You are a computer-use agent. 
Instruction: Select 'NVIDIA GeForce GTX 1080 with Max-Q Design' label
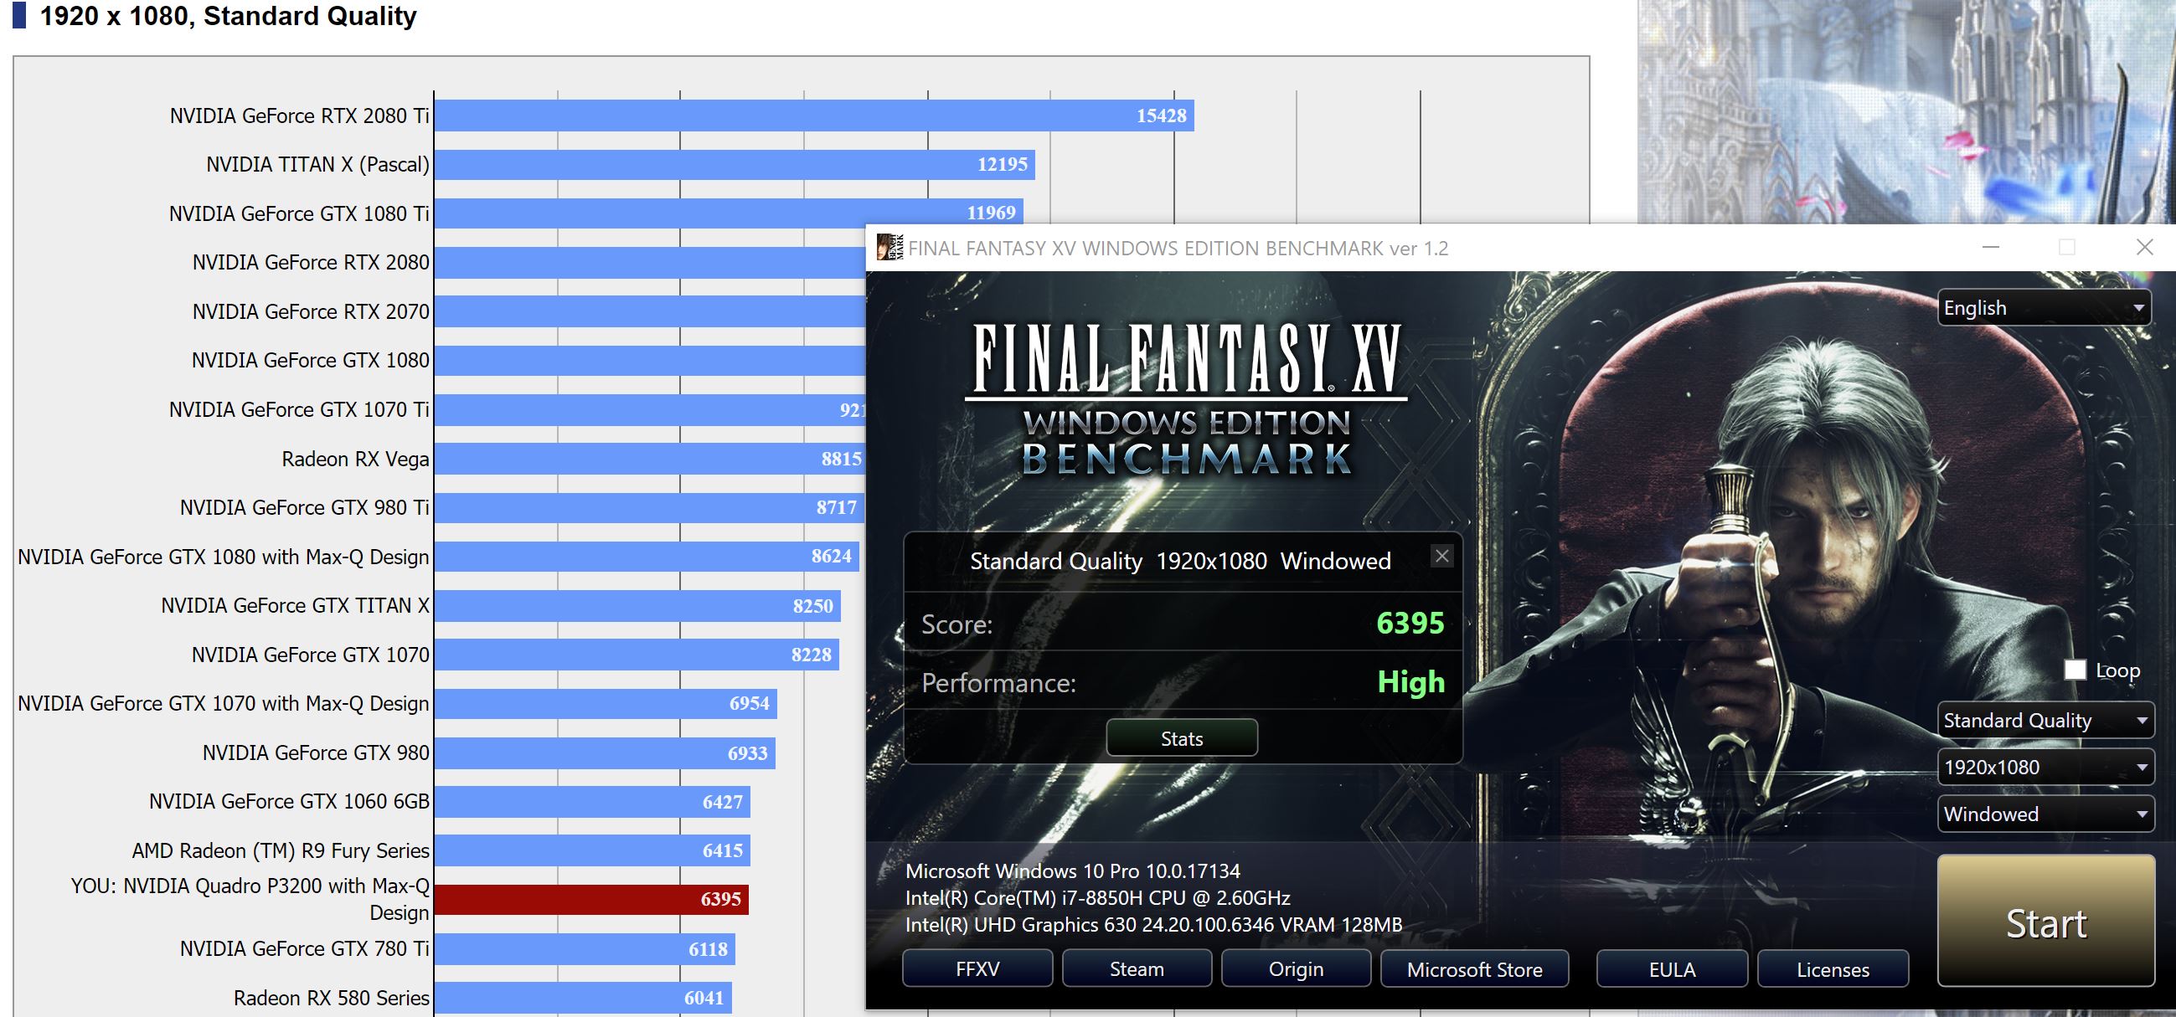click(x=224, y=557)
